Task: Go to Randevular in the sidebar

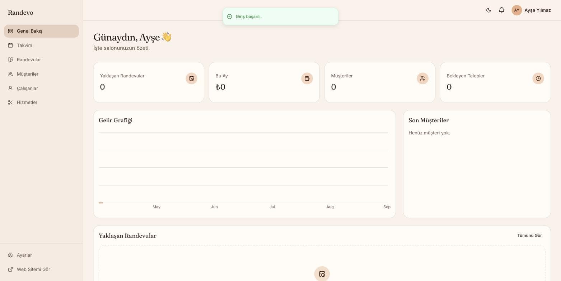Action: [x=41, y=60]
